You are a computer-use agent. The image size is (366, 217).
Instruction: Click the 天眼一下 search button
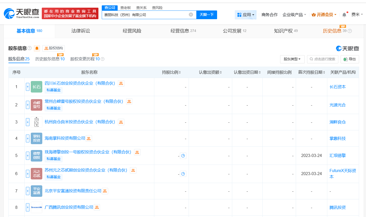tap(207, 15)
